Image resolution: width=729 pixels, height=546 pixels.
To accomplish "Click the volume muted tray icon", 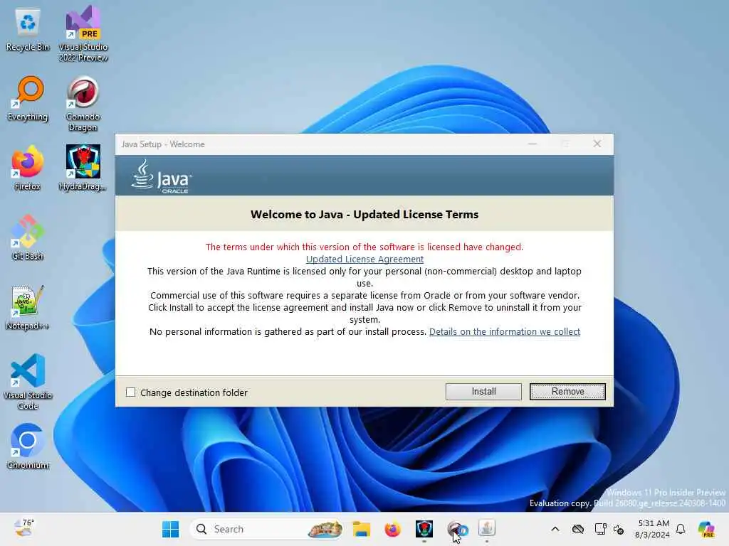I will tap(619, 529).
